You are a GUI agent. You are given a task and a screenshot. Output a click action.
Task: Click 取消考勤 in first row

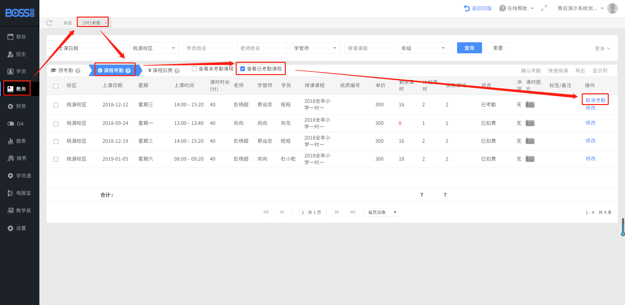point(595,100)
